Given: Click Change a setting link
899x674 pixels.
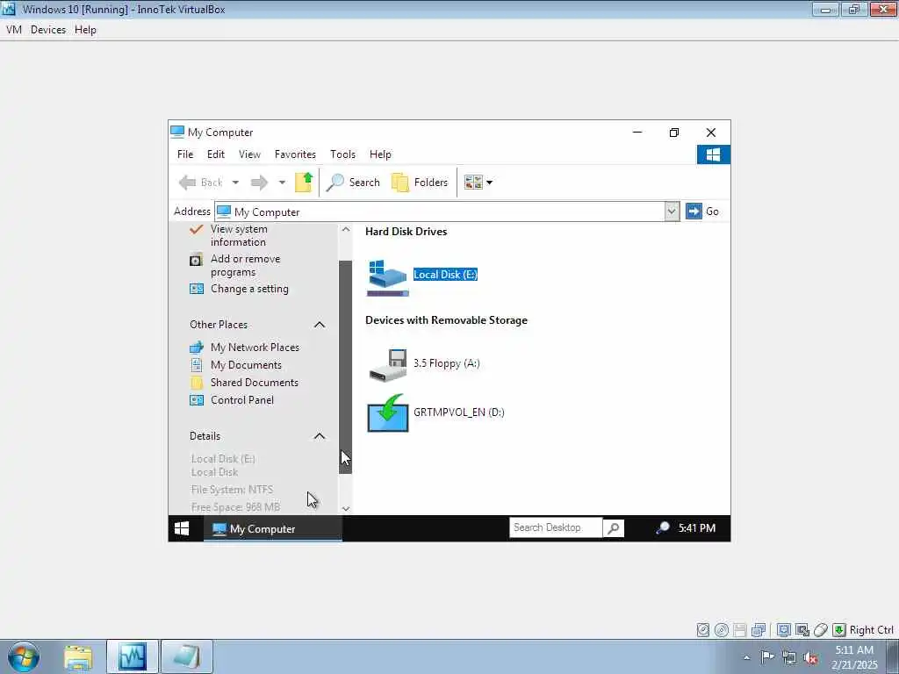Looking at the screenshot, I should pyautogui.click(x=249, y=289).
